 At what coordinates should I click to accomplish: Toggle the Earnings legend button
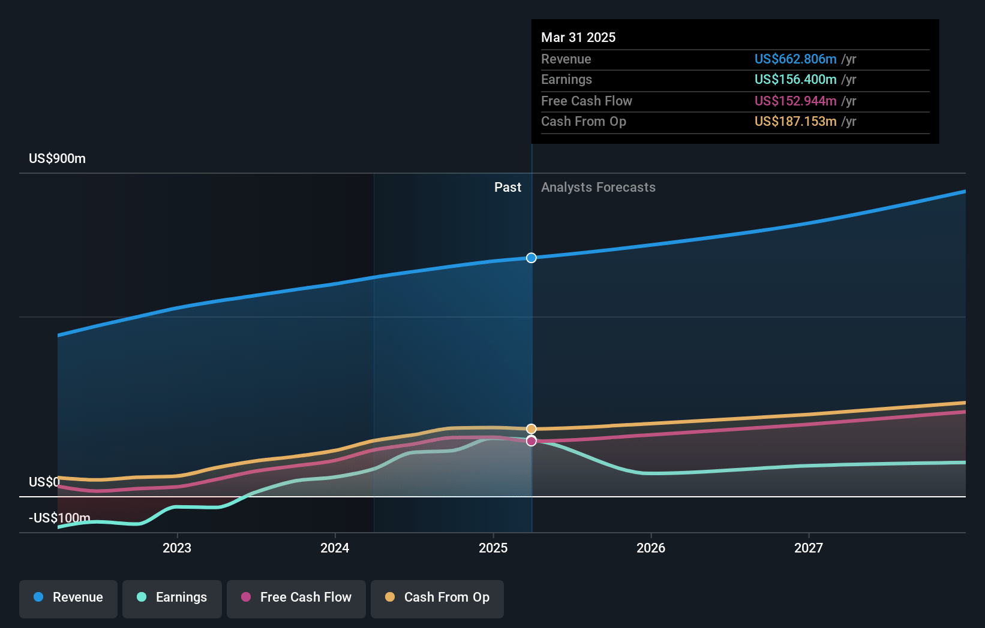point(172,599)
